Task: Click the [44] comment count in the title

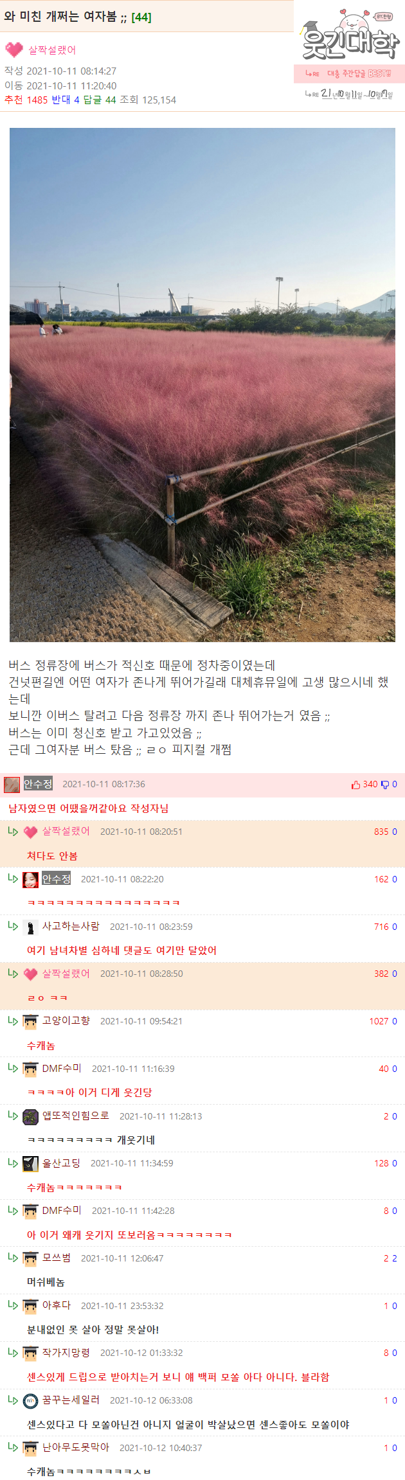Action: 141,17
